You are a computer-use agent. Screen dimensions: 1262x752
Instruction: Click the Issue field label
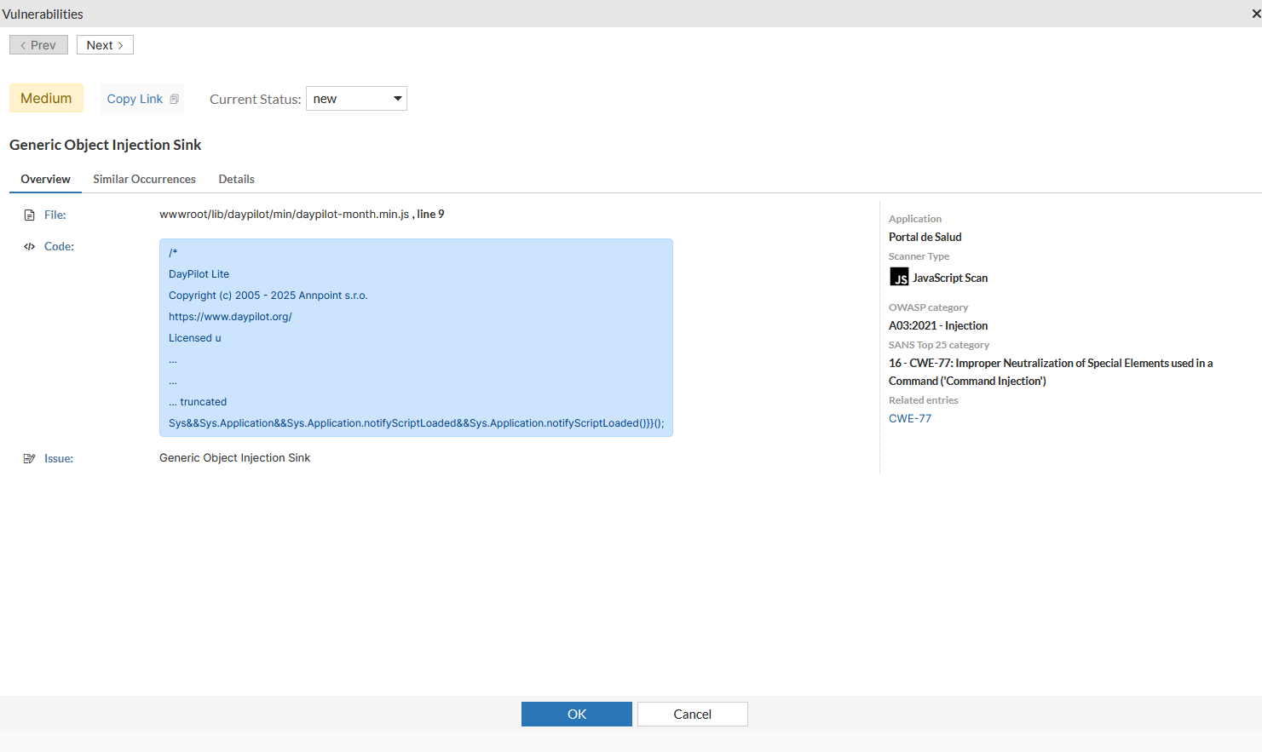click(x=59, y=459)
